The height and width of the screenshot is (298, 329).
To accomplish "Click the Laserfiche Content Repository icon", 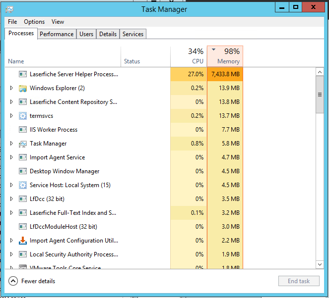I will coord(23,102).
